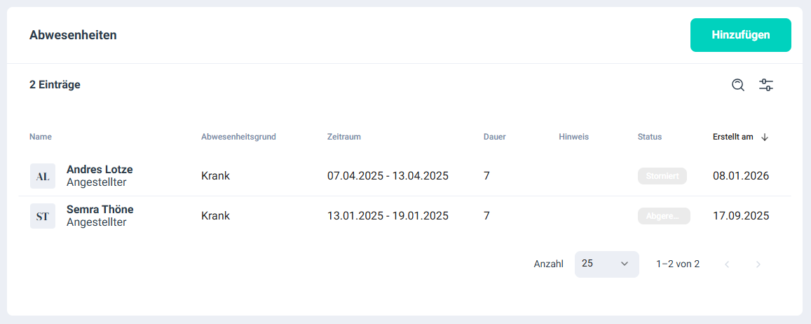Open the filter settings sliders icon
Image resolution: width=811 pixels, height=324 pixels.
[x=766, y=85]
